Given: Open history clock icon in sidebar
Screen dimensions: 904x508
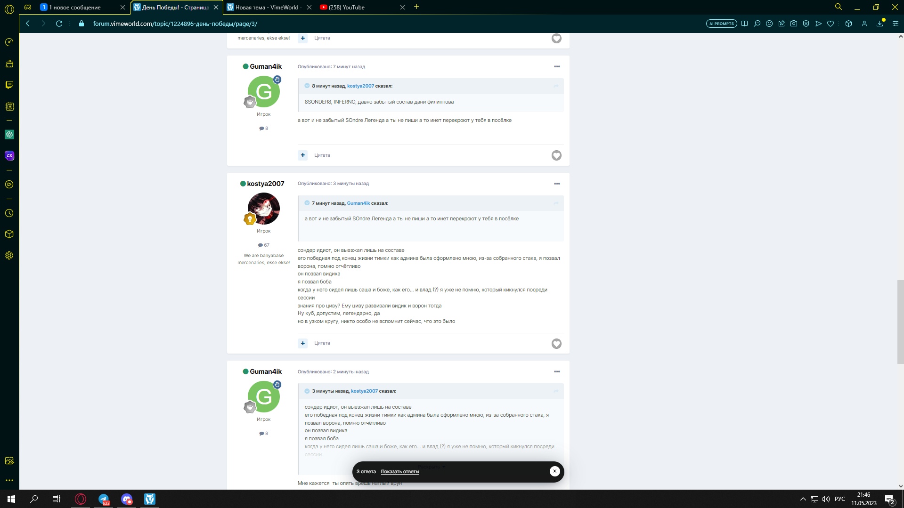Looking at the screenshot, I should (9, 213).
